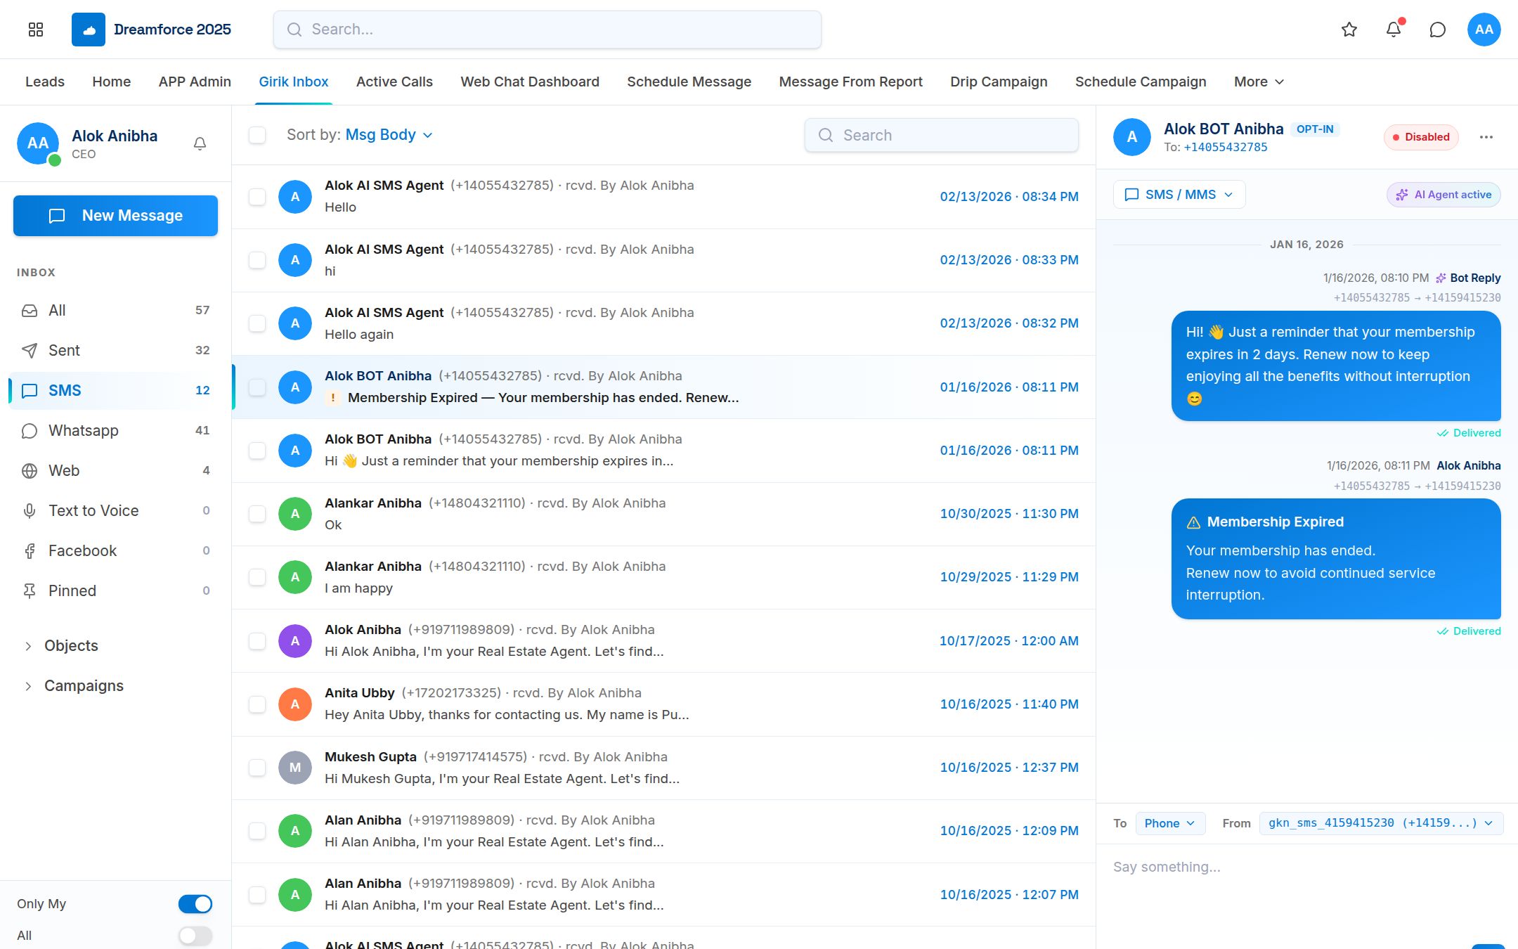Open the All inbox folder
The width and height of the screenshot is (1518, 949).
115,310
